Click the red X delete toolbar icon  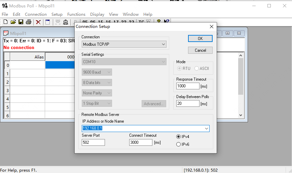coord(38,22)
